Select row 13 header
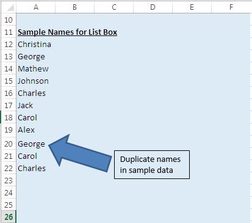Screen dimensions: 252x223 [x=9, y=56]
